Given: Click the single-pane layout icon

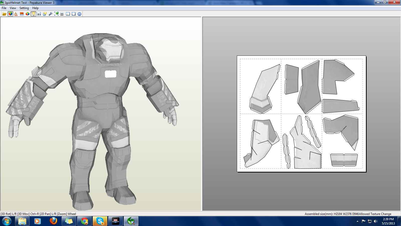Looking at the screenshot, I should [x=74, y=14].
